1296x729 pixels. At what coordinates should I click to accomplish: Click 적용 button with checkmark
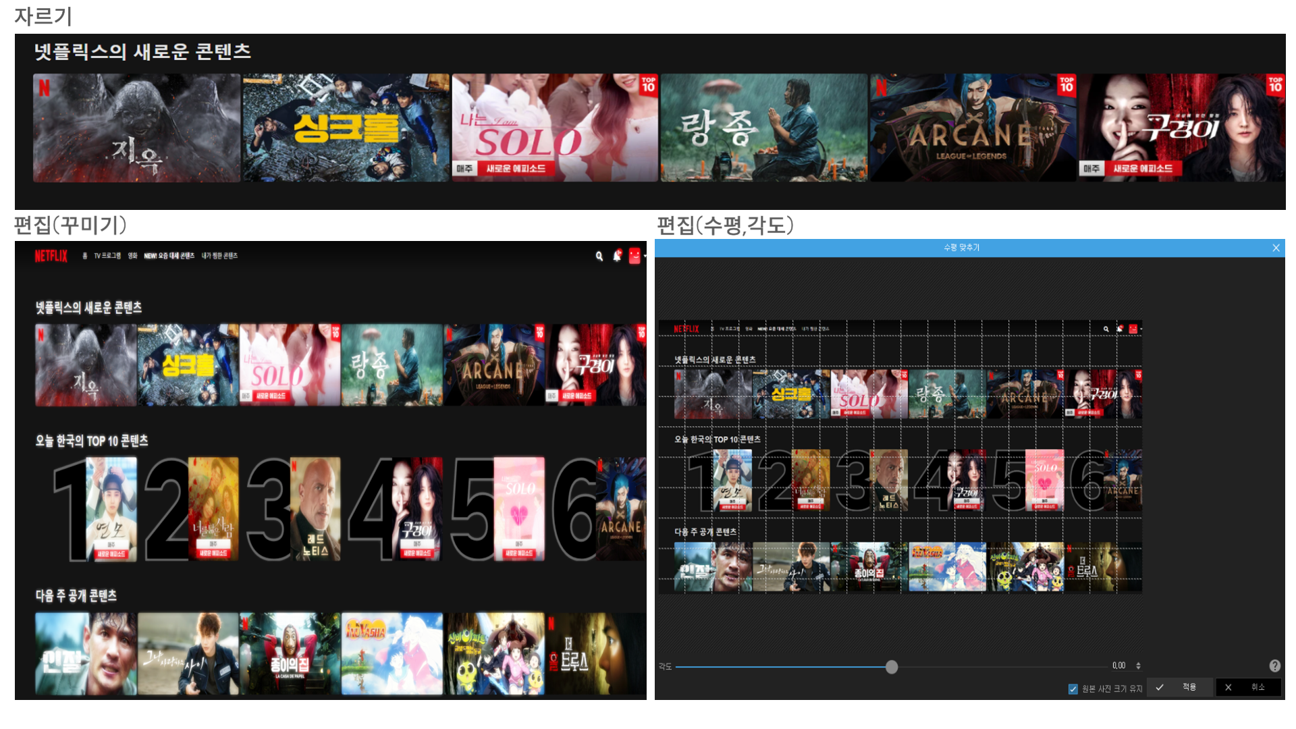[1179, 687]
